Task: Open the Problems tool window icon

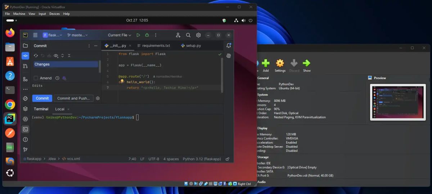Action: pyautogui.click(x=25, y=139)
